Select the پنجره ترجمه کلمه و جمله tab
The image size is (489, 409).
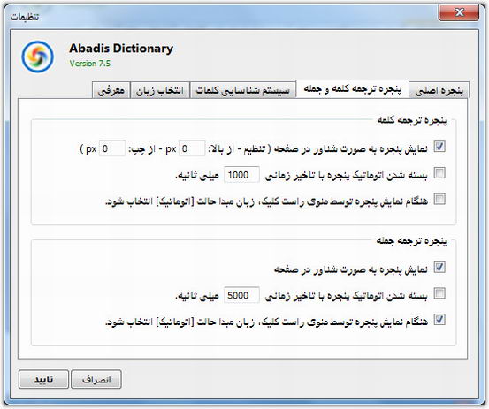(353, 88)
